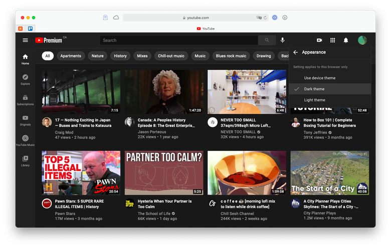Open the orange H pinned tab

pos(21,29)
